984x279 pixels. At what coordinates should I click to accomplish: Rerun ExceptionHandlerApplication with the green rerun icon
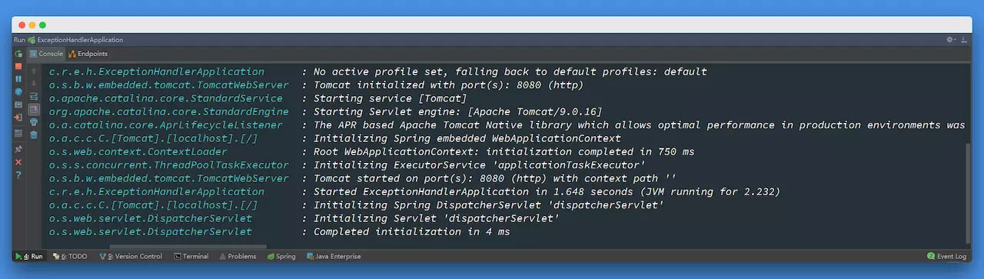18,54
